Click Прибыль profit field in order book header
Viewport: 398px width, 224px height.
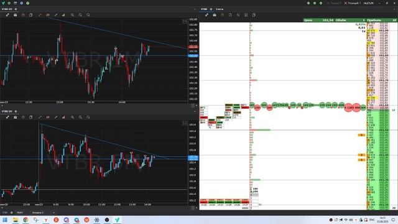[382, 20]
